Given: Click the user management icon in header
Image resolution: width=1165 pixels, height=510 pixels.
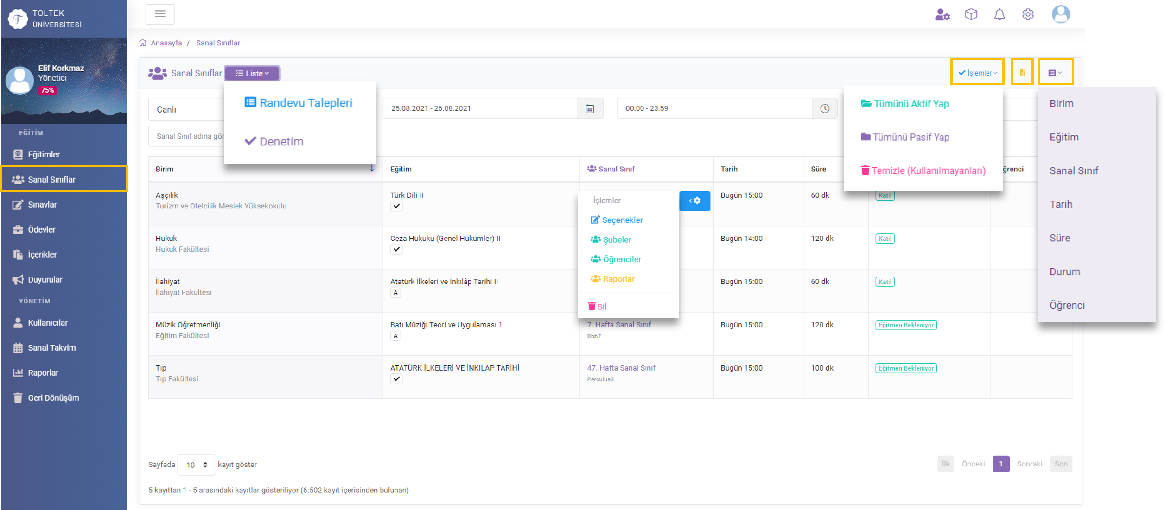Looking at the screenshot, I should [942, 14].
